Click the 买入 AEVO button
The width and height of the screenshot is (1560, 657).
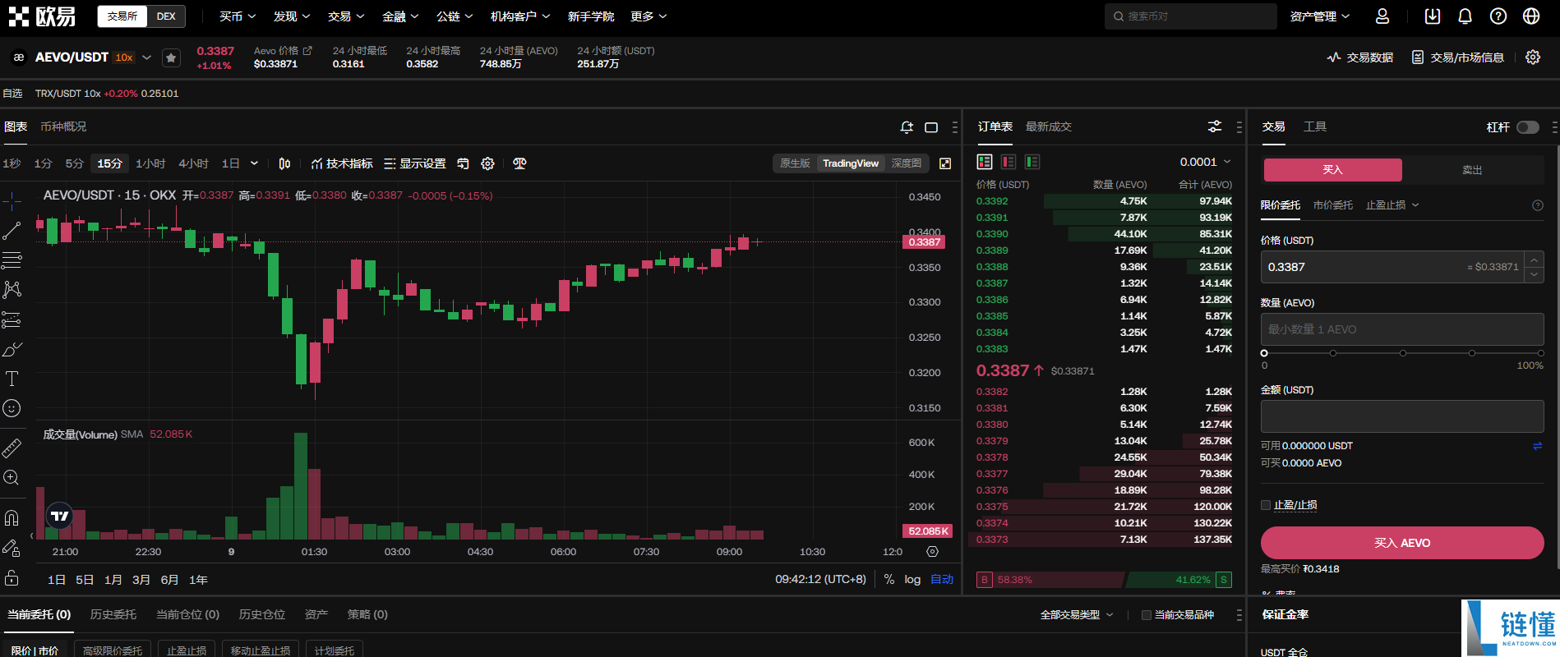coord(1402,543)
